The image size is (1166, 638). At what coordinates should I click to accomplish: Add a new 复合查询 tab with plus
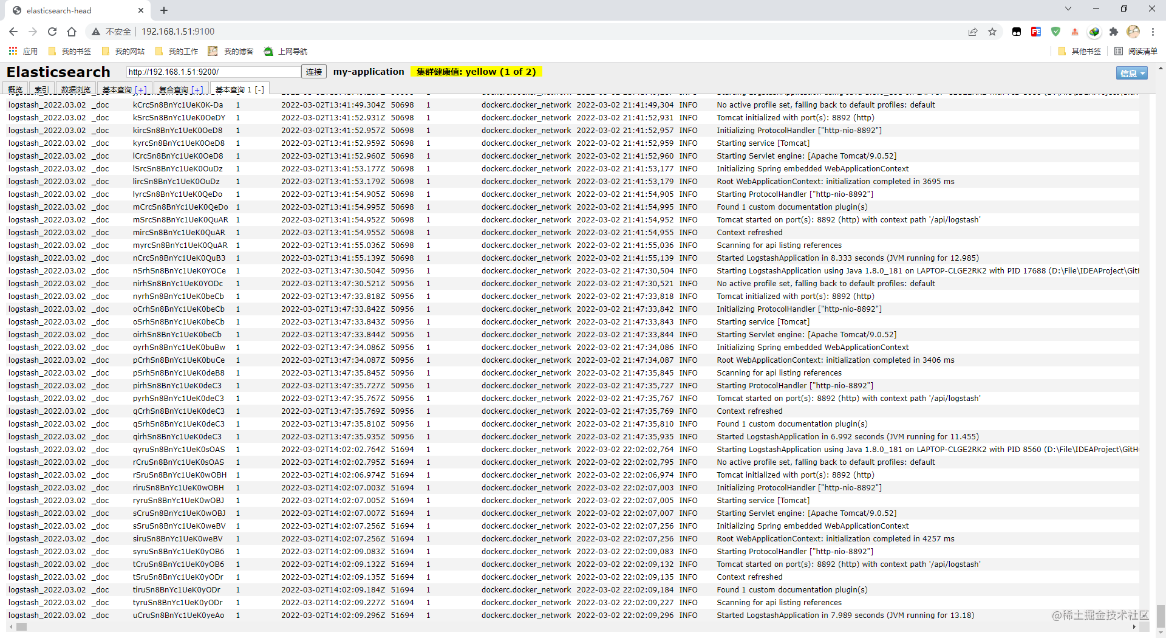coord(197,90)
